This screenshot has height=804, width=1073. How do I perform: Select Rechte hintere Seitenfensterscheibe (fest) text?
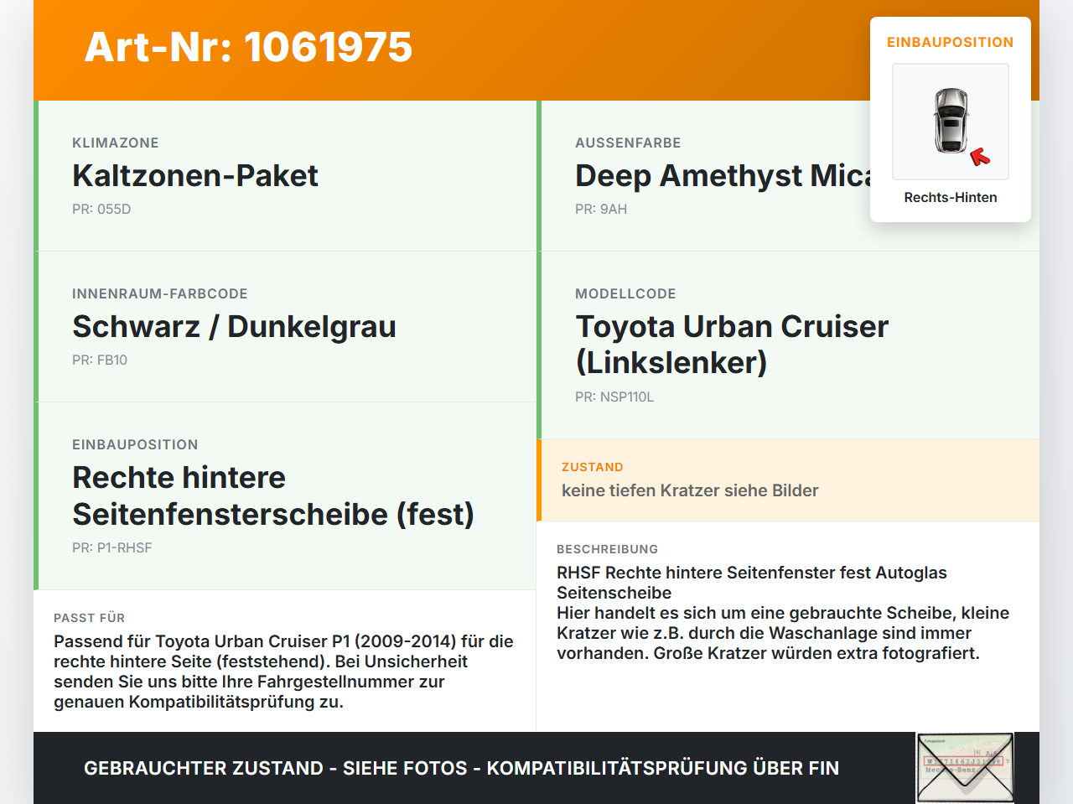coord(273,495)
